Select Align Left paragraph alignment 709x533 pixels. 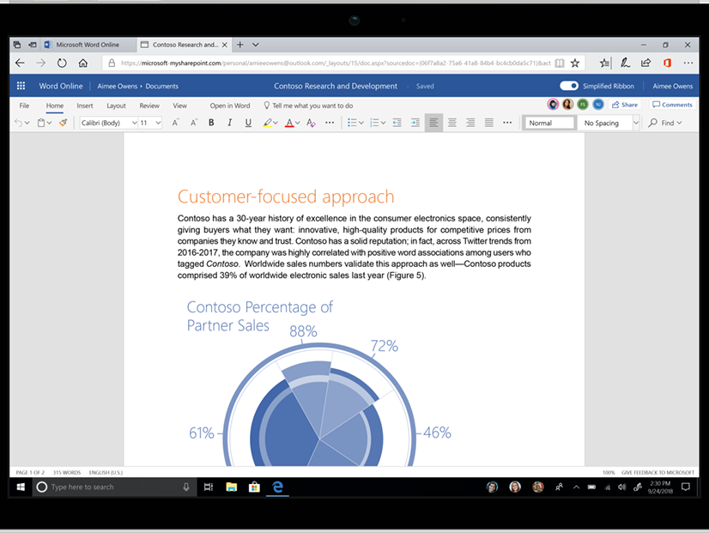[x=433, y=123]
